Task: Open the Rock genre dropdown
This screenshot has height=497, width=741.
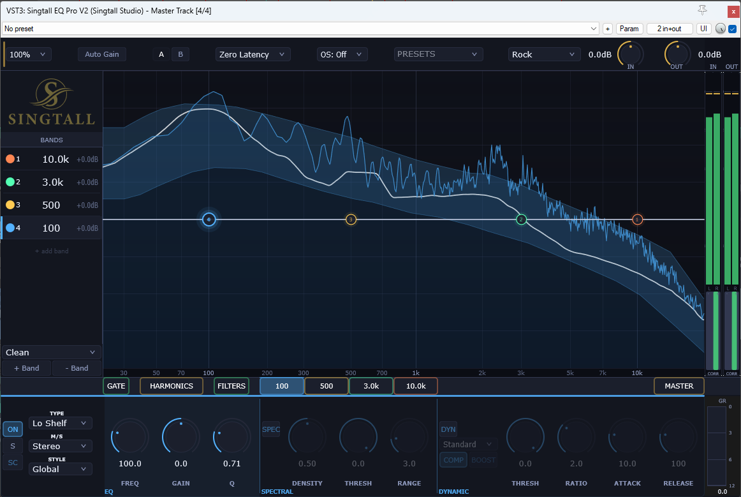Action: [x=544, y=54]
